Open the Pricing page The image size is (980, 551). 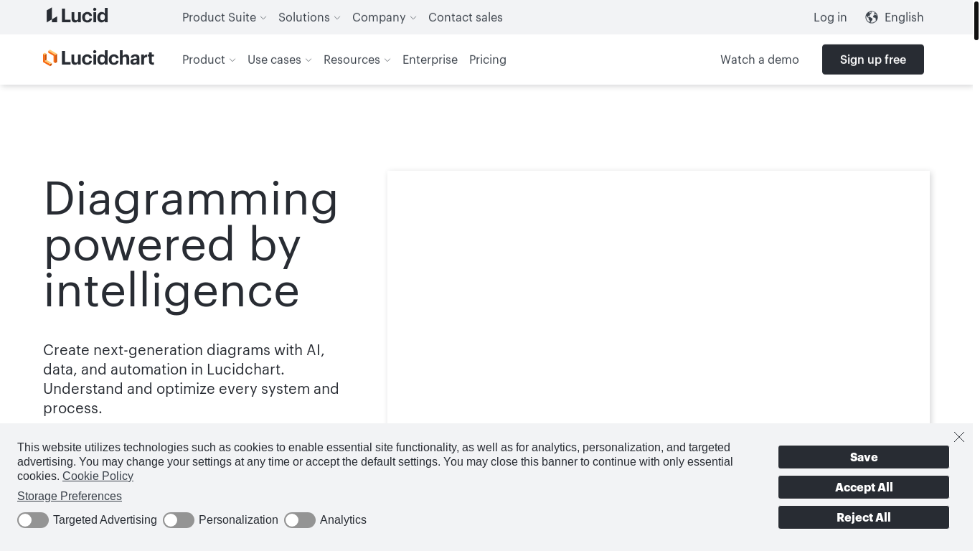point(488,60)
